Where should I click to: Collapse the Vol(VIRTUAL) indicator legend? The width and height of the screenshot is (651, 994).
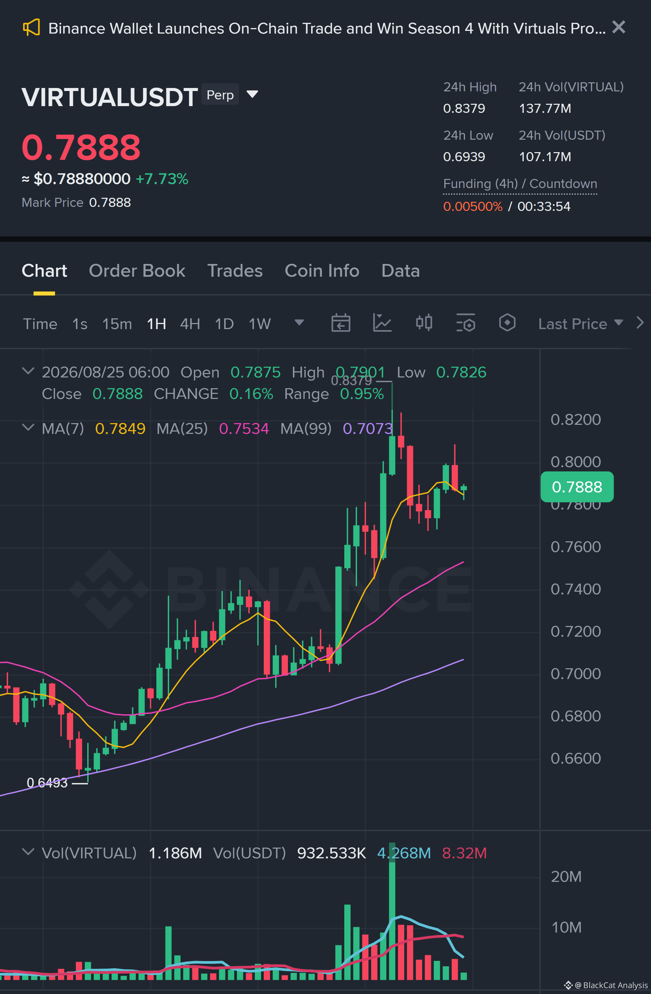(28, 852)
